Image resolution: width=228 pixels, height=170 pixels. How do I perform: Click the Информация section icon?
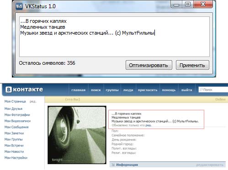click(x=113, y=165)
